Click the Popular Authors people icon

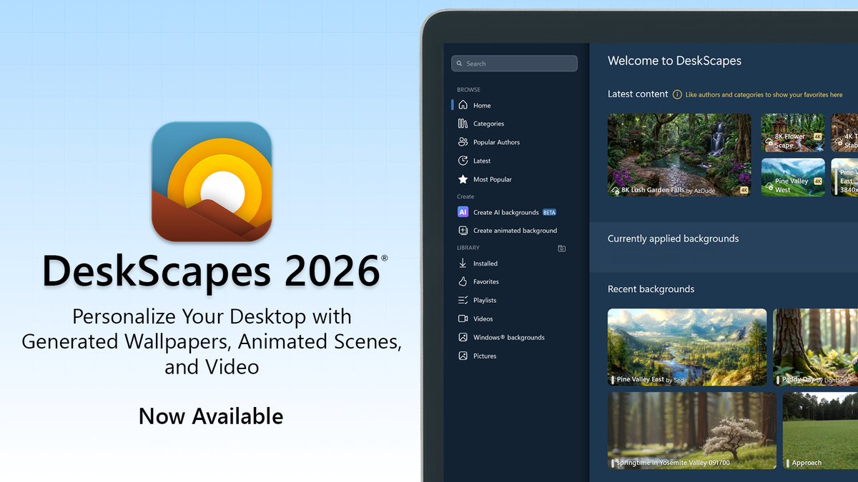463,142
